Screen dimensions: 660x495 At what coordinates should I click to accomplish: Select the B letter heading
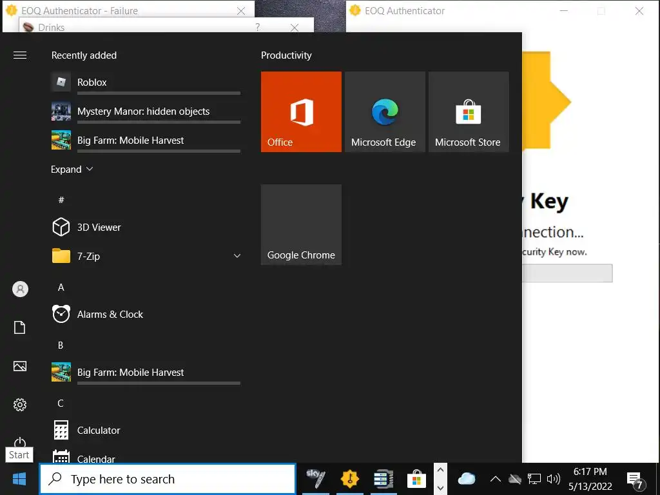(61, 345)
